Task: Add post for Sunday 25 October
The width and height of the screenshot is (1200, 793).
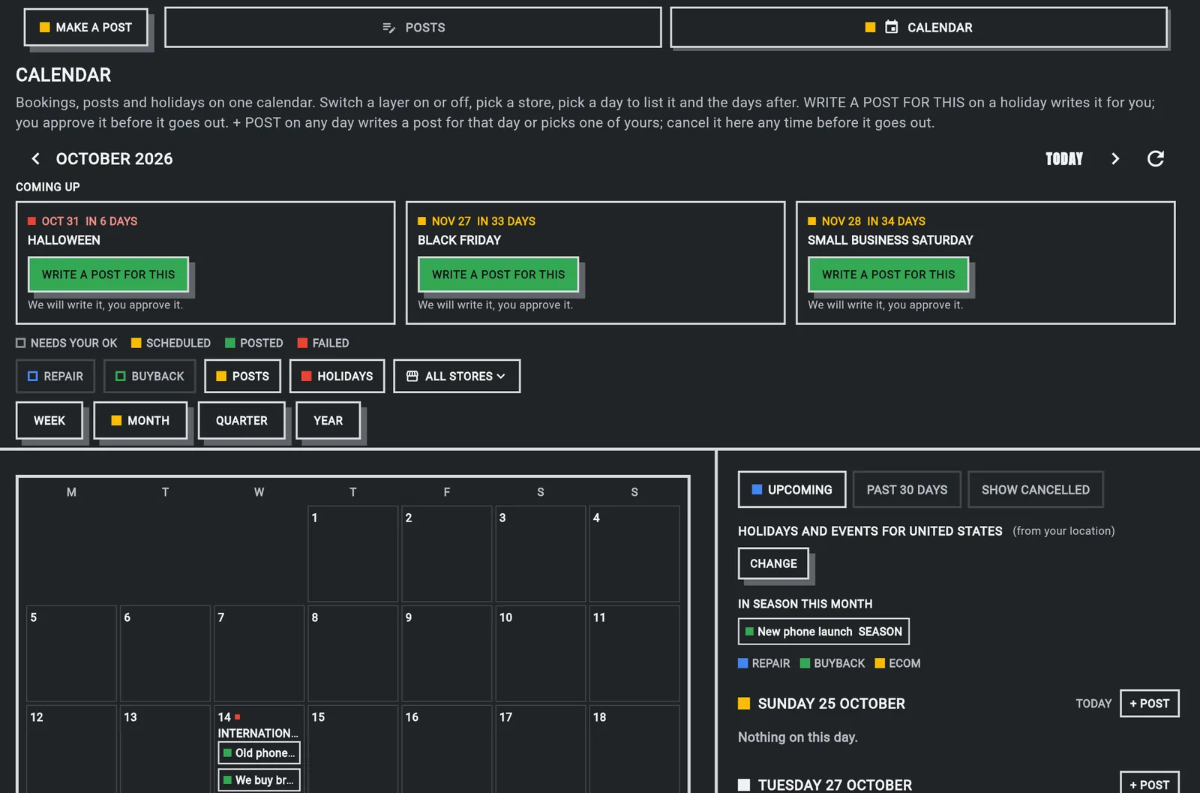Action: point(1149,704)
